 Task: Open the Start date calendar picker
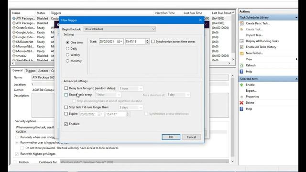pos(120,42)
